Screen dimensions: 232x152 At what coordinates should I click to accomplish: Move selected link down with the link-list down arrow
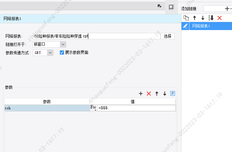coord(203,18)
